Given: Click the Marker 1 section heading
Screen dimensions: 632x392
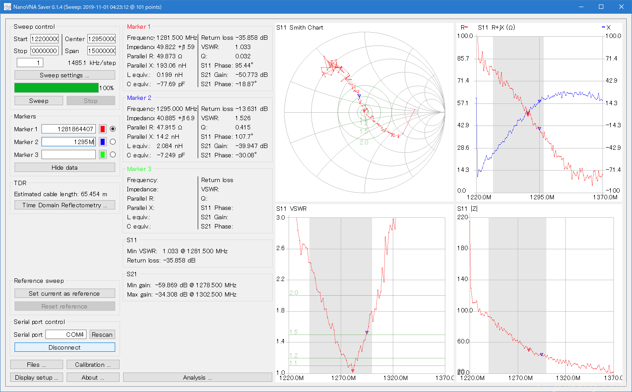Looking at the screenshot, I should click(139, 27).
